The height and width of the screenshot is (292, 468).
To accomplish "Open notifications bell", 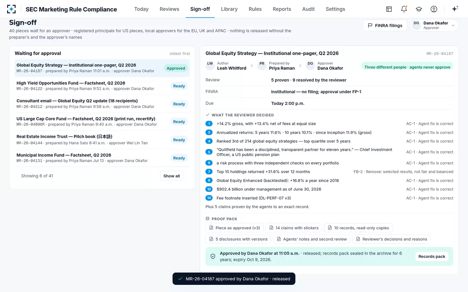I will coord(404,9).
